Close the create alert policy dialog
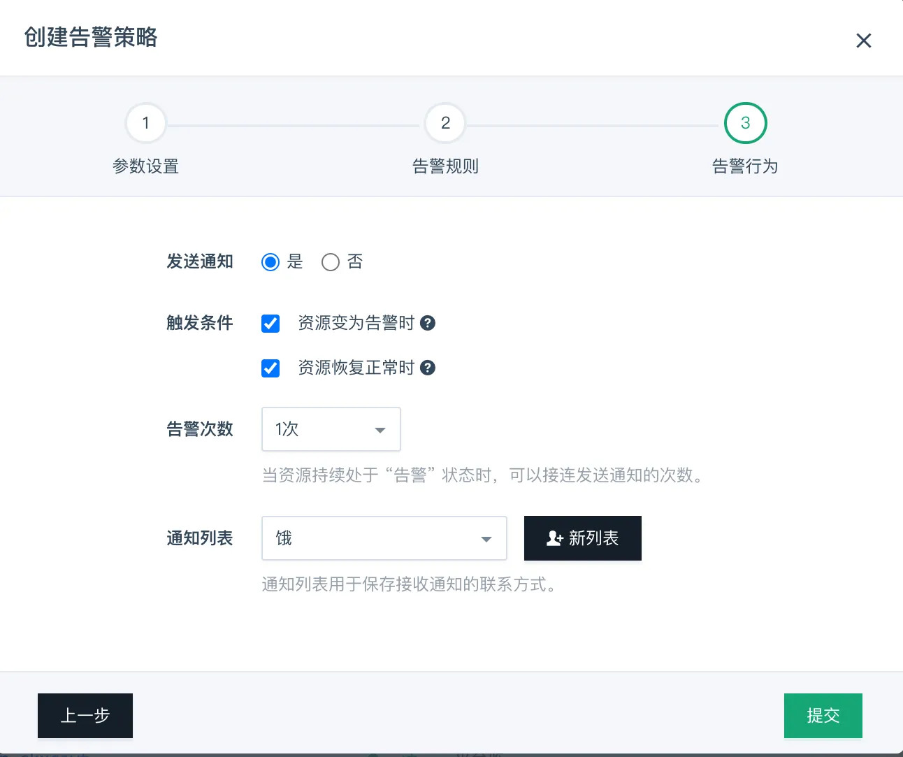 pos(863,41)
